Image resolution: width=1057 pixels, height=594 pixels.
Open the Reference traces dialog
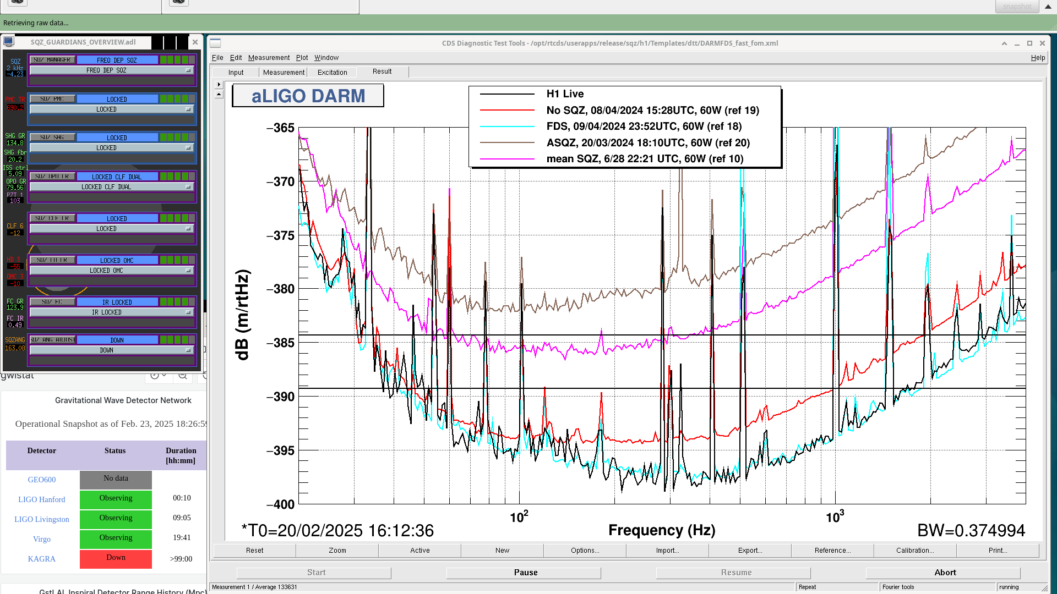click(x=832, y=551)
